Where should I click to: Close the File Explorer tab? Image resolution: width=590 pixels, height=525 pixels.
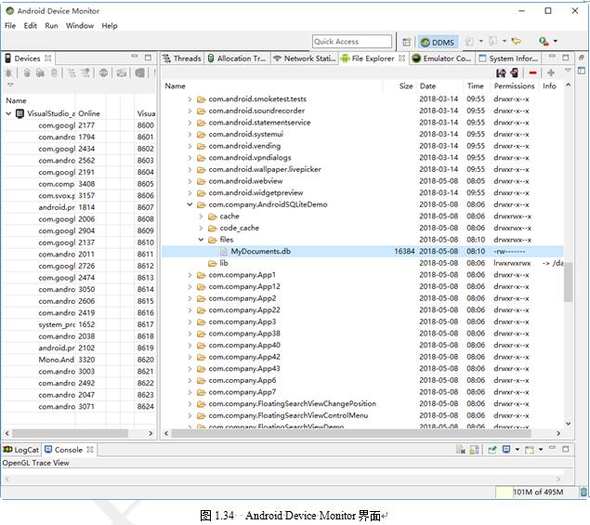click(402, 59)
